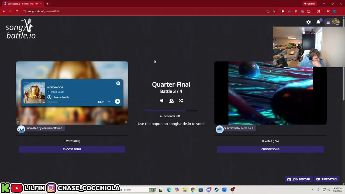Screen dimensions: 345x194
Task: Open the Spotify logo in the song embed
Action: pos(118,84)
